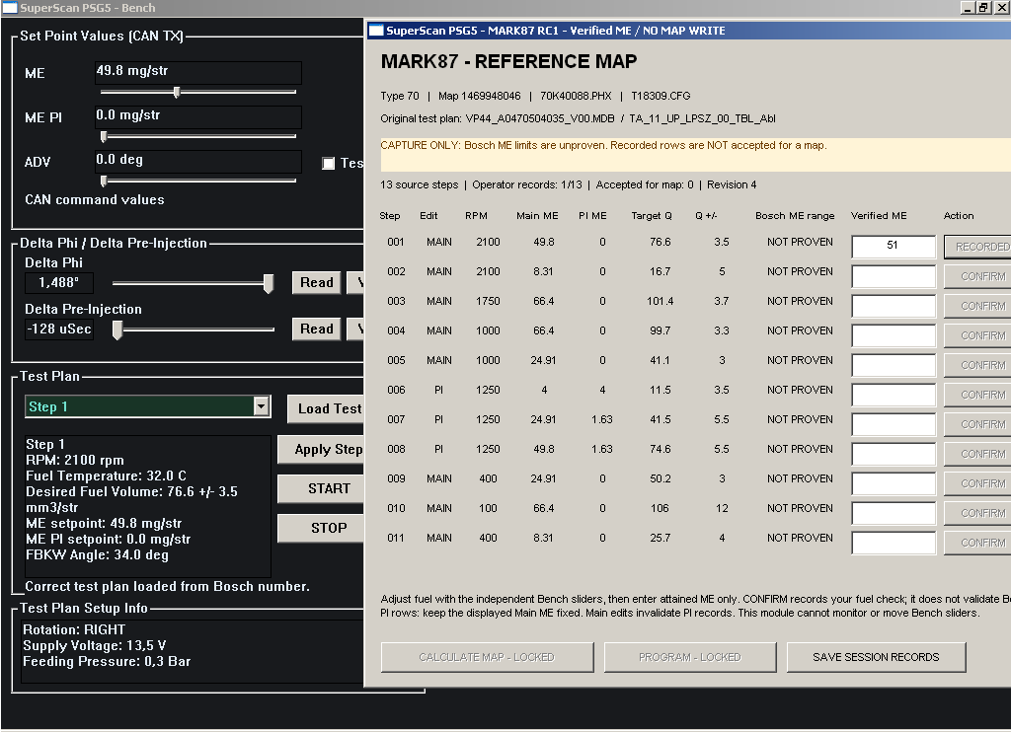
Task: Click the ADV slider thumb
Action: tap(103, 182)
